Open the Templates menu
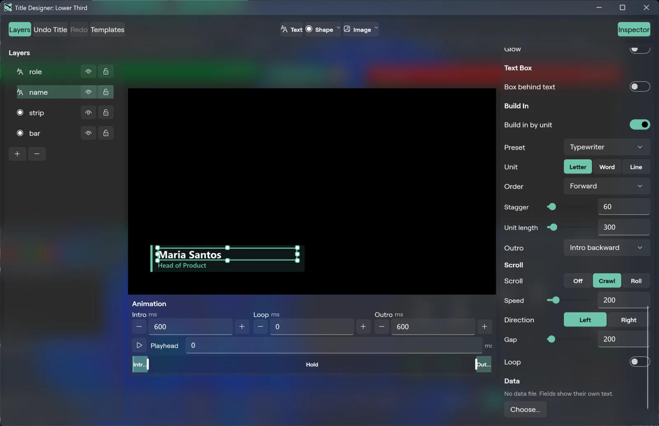This screenshot has height=426, width=659. coord(107,30)
